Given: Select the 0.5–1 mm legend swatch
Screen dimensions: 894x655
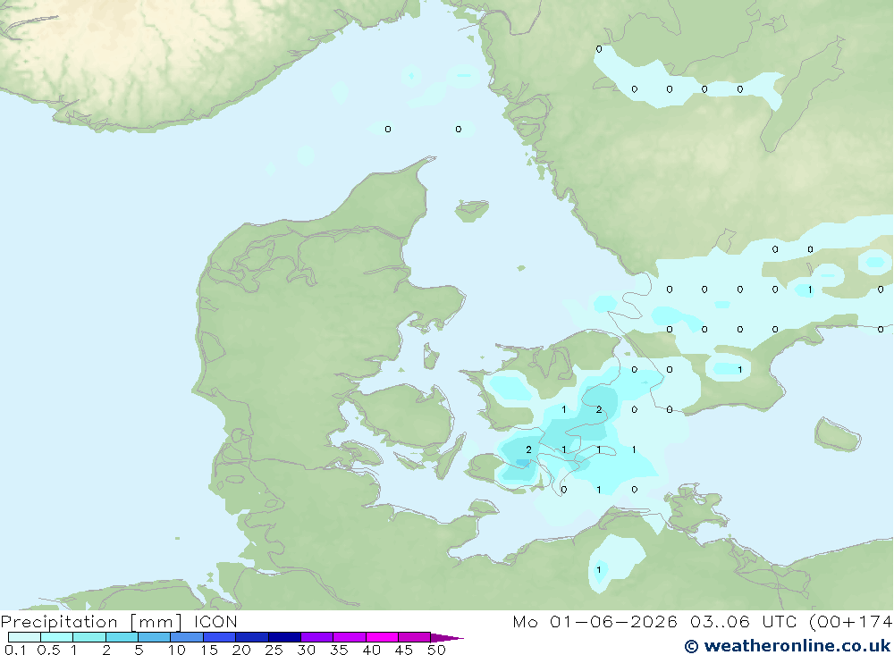Looking at the screenshot, I should coord(56,637).
